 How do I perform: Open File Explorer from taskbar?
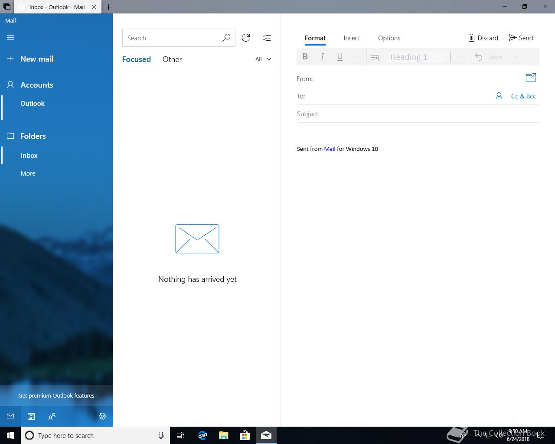point(223,435)
